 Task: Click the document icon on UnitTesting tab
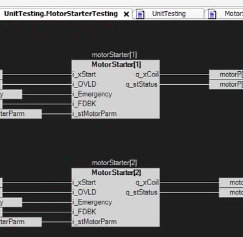(140, 14)
